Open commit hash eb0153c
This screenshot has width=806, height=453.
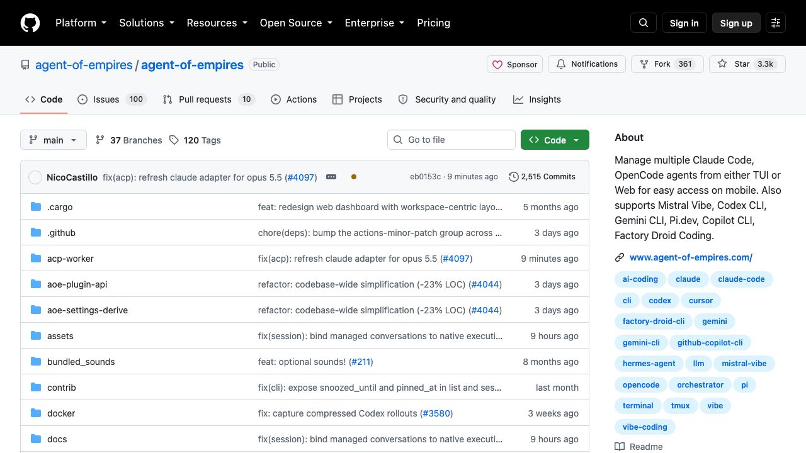pos(425,177)
